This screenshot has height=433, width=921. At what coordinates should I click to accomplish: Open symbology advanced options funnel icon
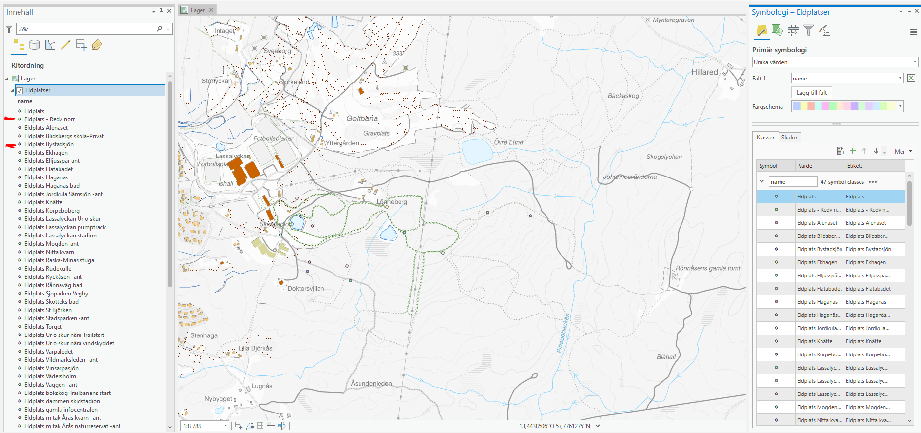click(x=808, y=31)
